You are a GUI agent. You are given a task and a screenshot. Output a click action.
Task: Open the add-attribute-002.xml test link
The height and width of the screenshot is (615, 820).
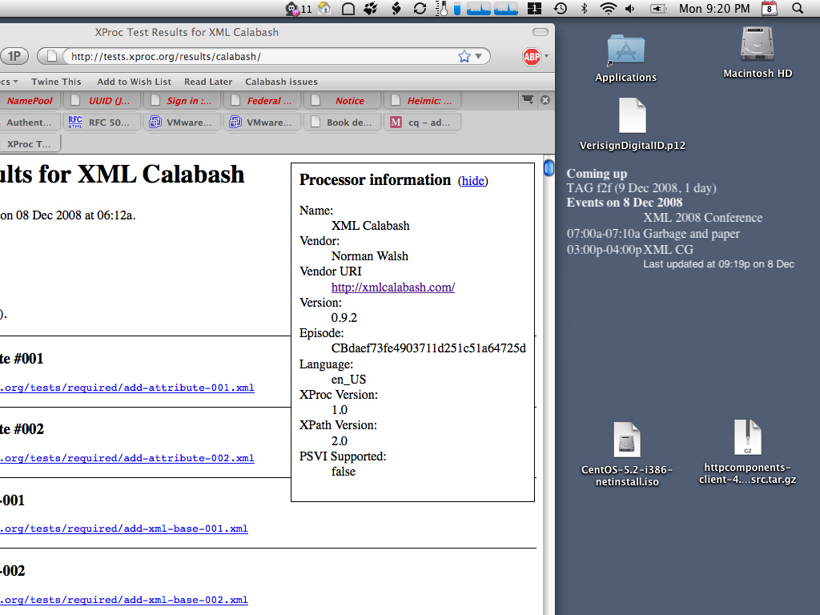point(127,458)
